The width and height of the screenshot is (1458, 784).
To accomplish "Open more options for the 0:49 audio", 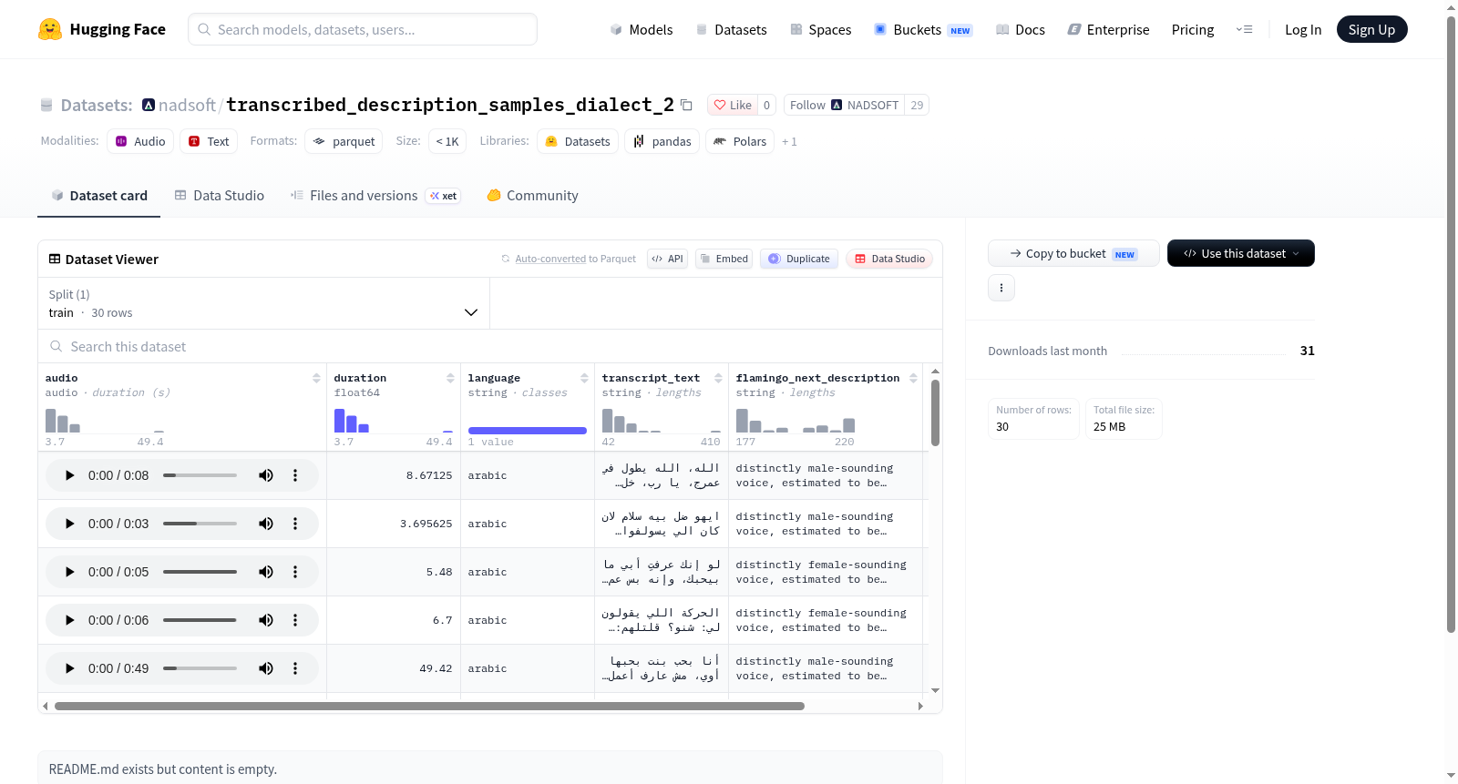I will pos(295,668).
